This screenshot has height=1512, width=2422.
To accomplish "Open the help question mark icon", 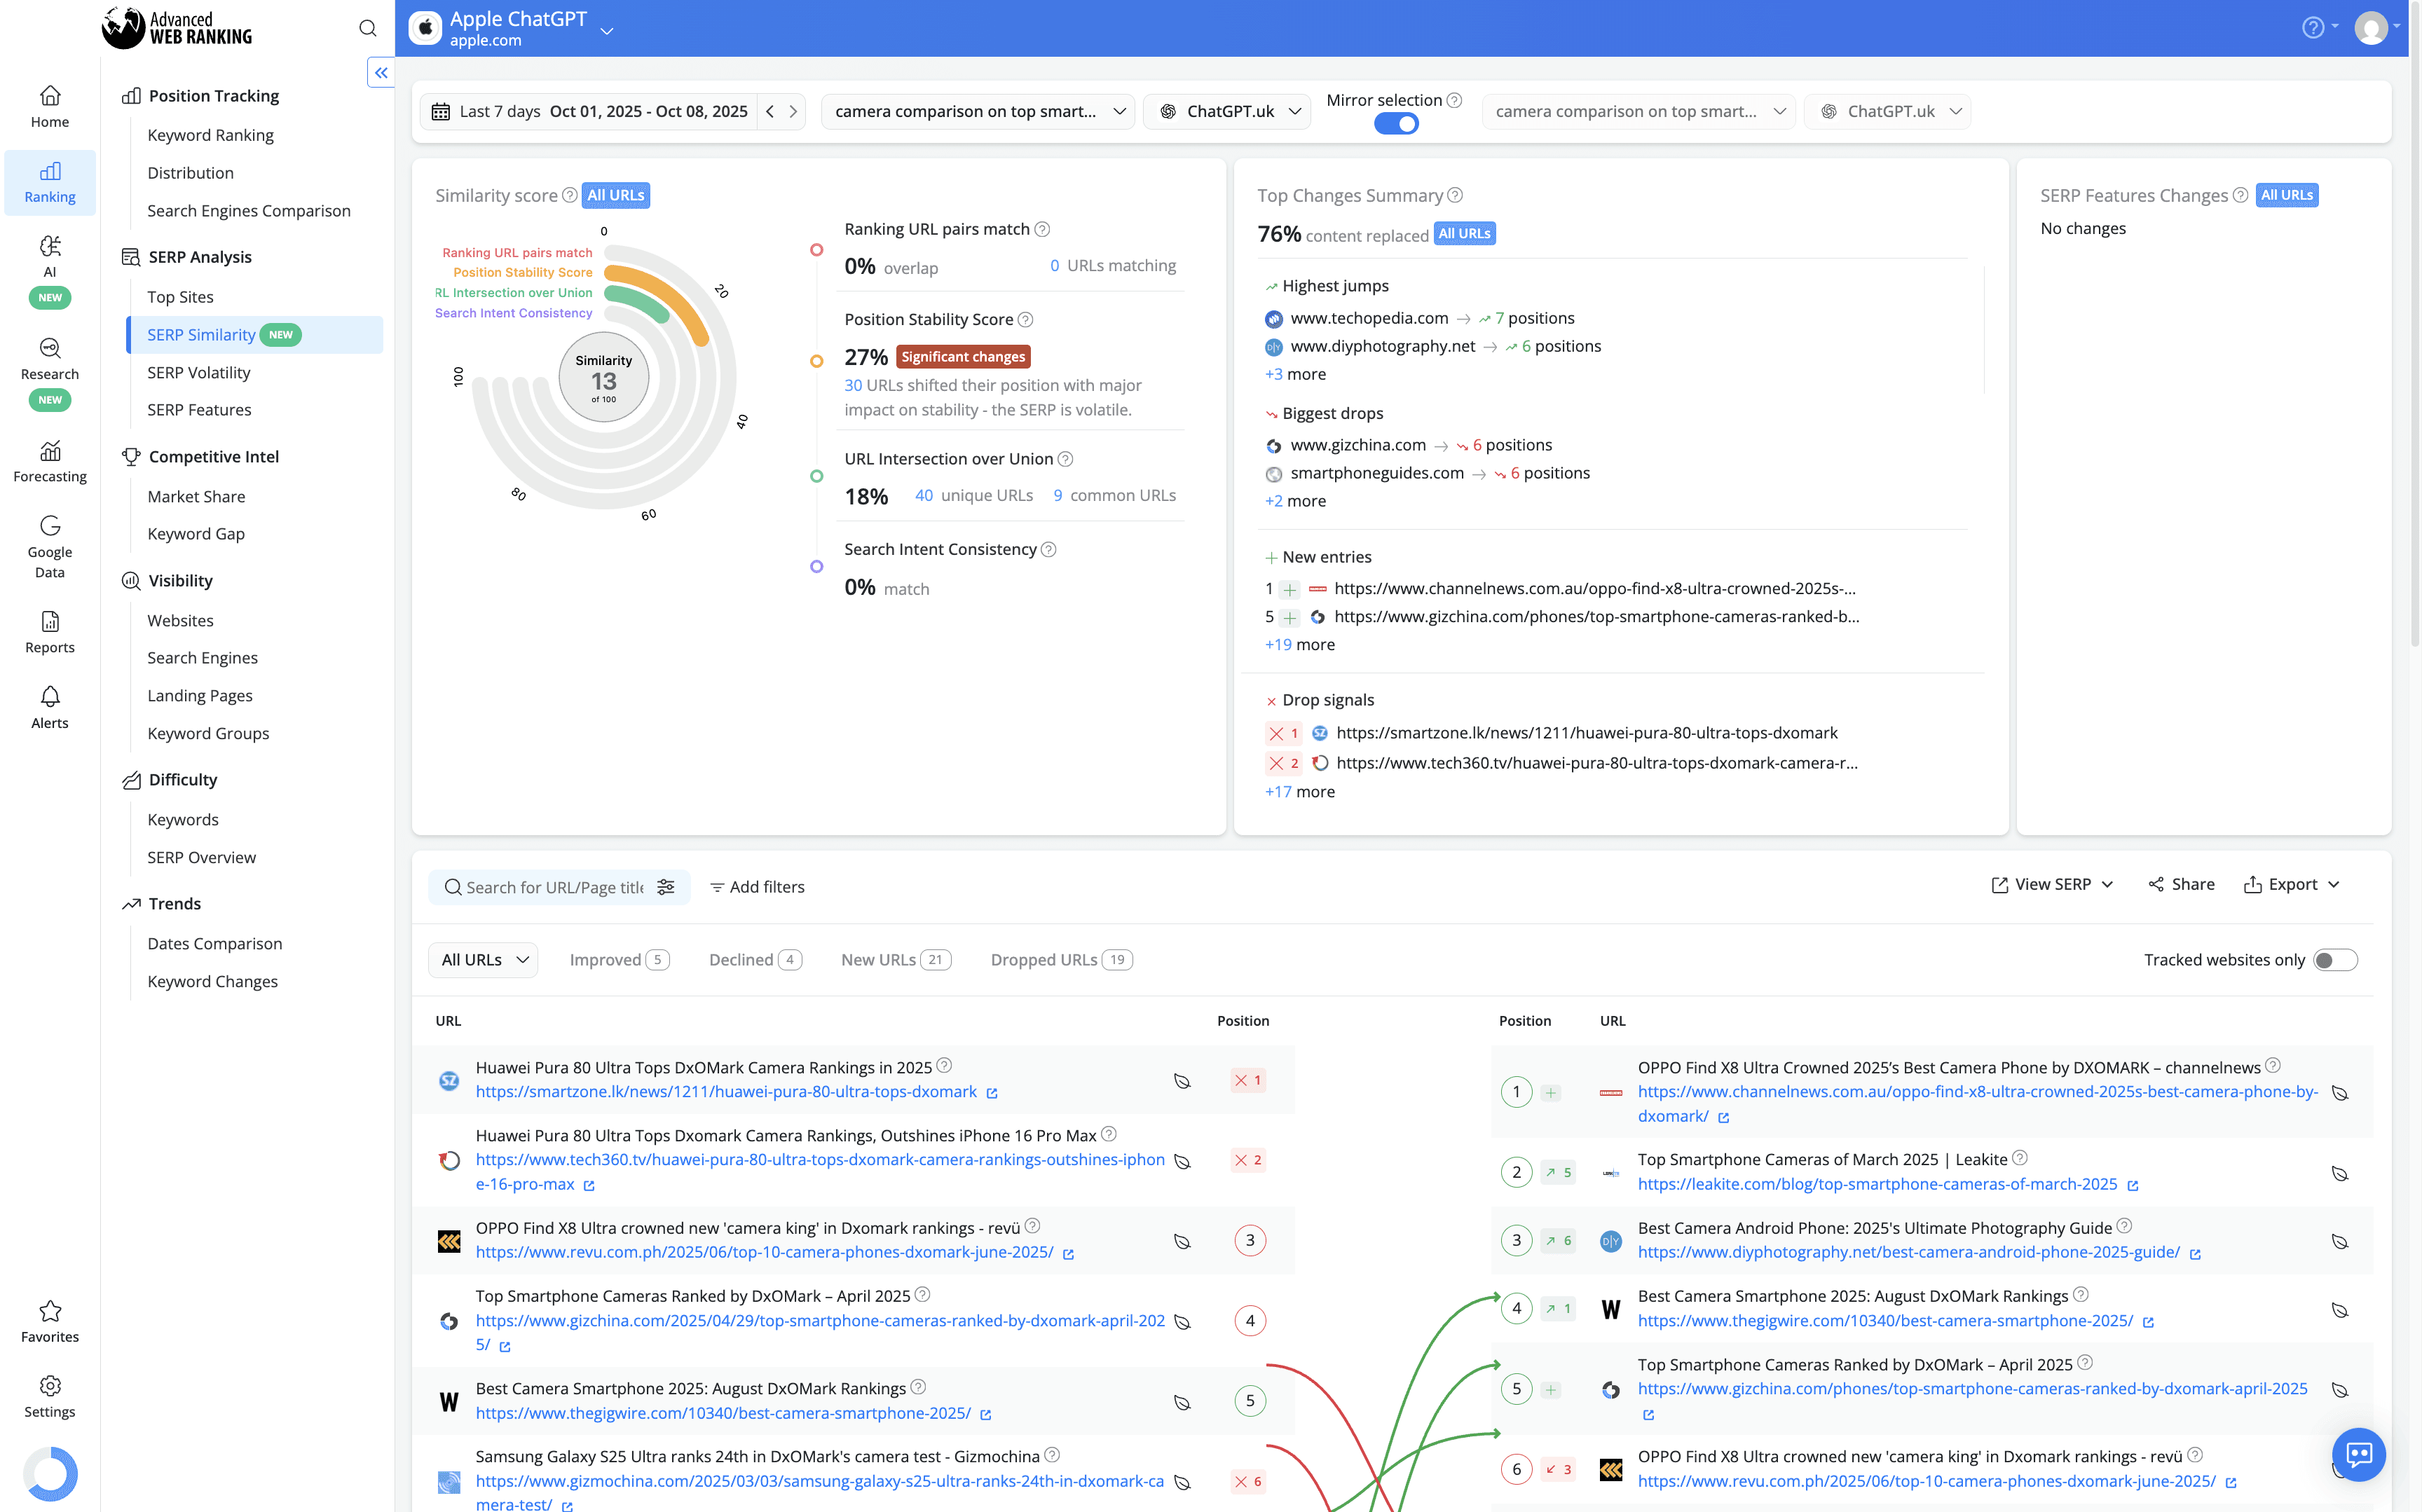I will point(2312,28).
